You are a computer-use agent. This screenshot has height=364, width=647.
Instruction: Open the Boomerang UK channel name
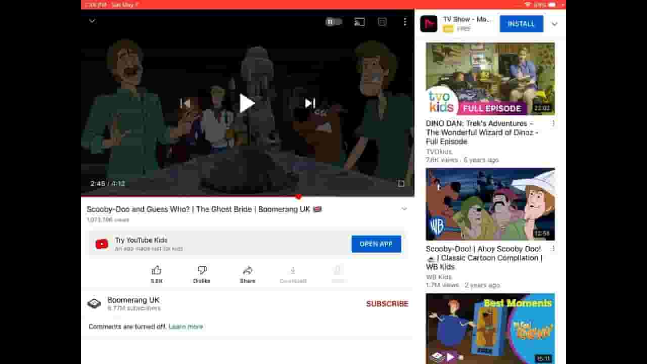(133, 300)
